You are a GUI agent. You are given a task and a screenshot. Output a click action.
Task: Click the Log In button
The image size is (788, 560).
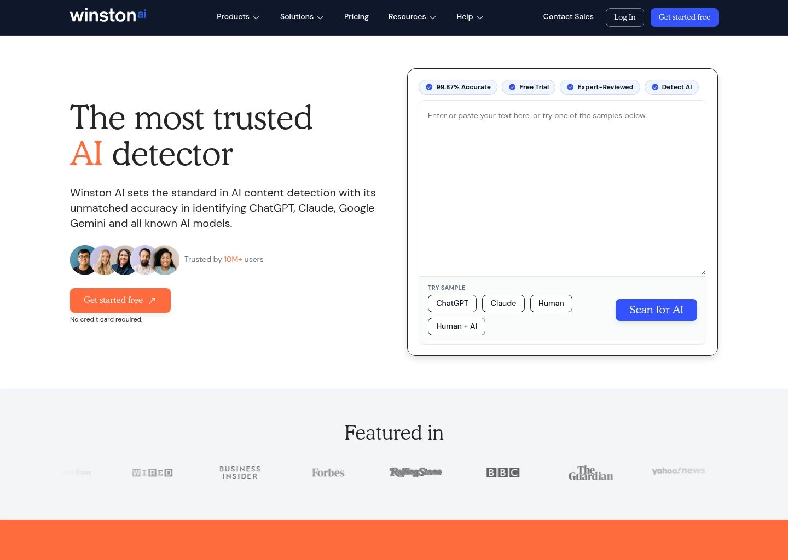point(625,17)
